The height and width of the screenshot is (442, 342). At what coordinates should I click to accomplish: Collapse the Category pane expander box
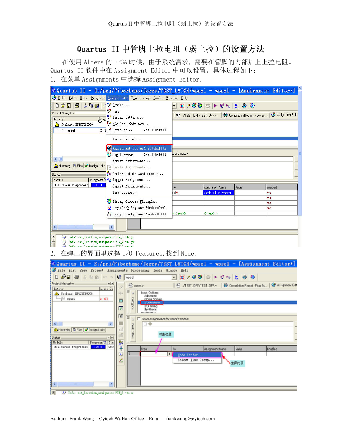pyautogui.click(x=133, y=293)
